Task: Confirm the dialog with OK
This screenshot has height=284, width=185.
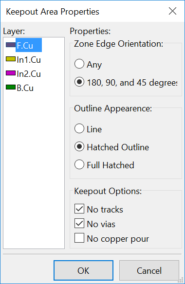Action: pos(83,270)
